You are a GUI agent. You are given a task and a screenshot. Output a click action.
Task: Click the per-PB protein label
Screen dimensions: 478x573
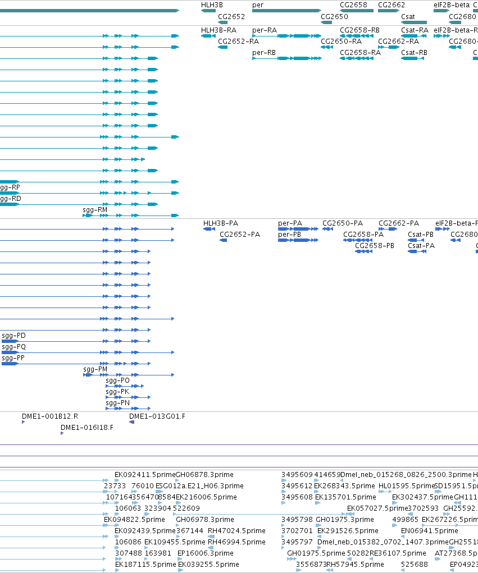pos(289,234)
